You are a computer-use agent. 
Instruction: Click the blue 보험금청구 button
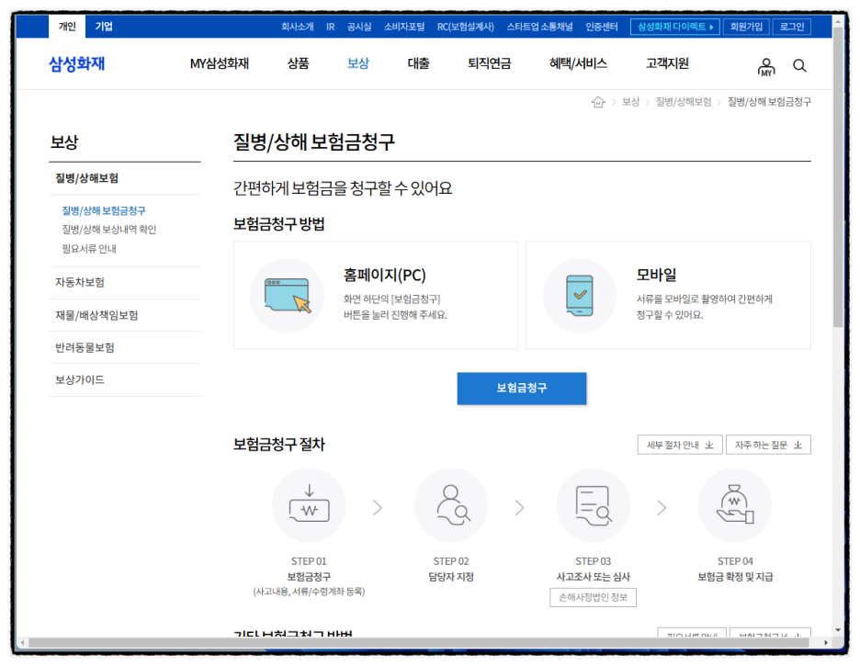(x=522, y=389)
